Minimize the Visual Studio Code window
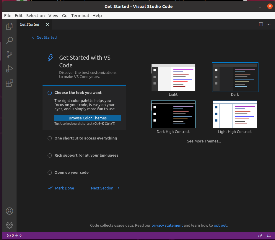Screen dimensions: 275x240 coord(250,7)
